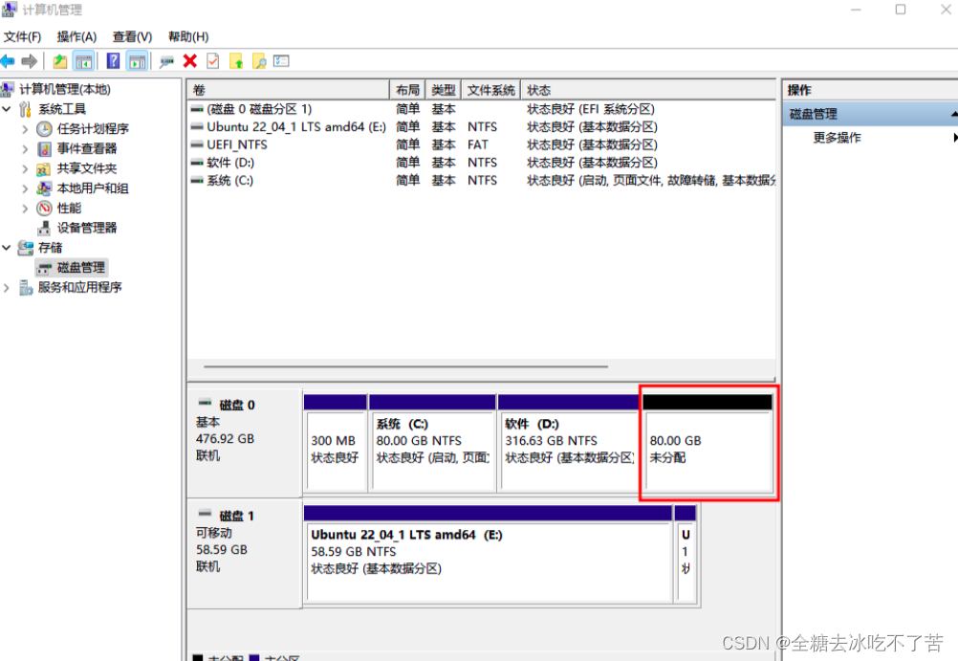Click the Up One Level folder icon
Screen dimensions: 958x661
coord(60,61)
